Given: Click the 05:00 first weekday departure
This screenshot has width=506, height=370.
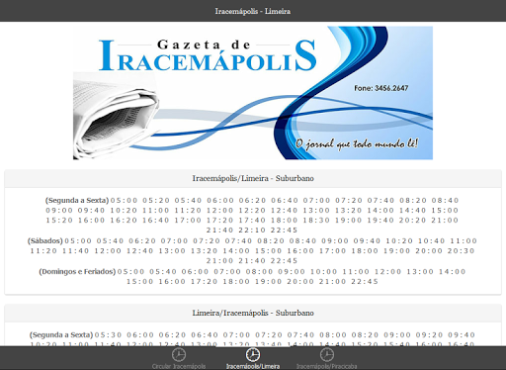Looking at the screenshot, I should pyautogui.click(x=124, y=201).
